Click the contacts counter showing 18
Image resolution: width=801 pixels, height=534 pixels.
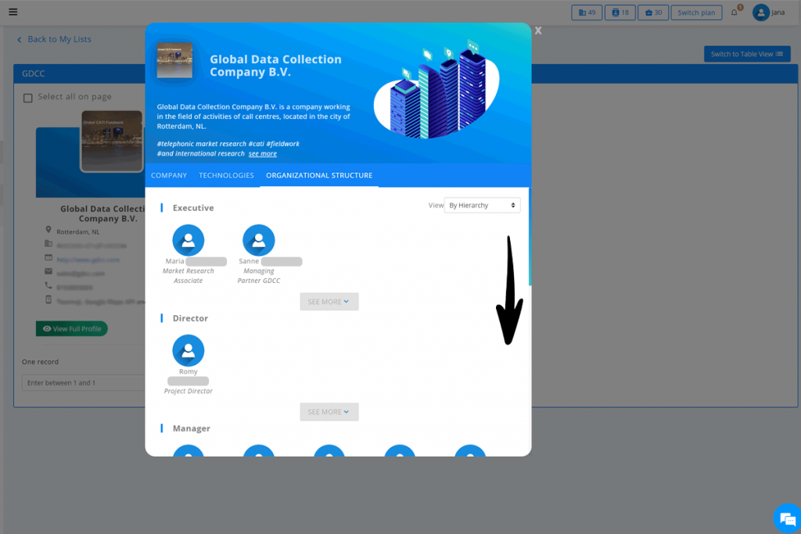point(620,13)
